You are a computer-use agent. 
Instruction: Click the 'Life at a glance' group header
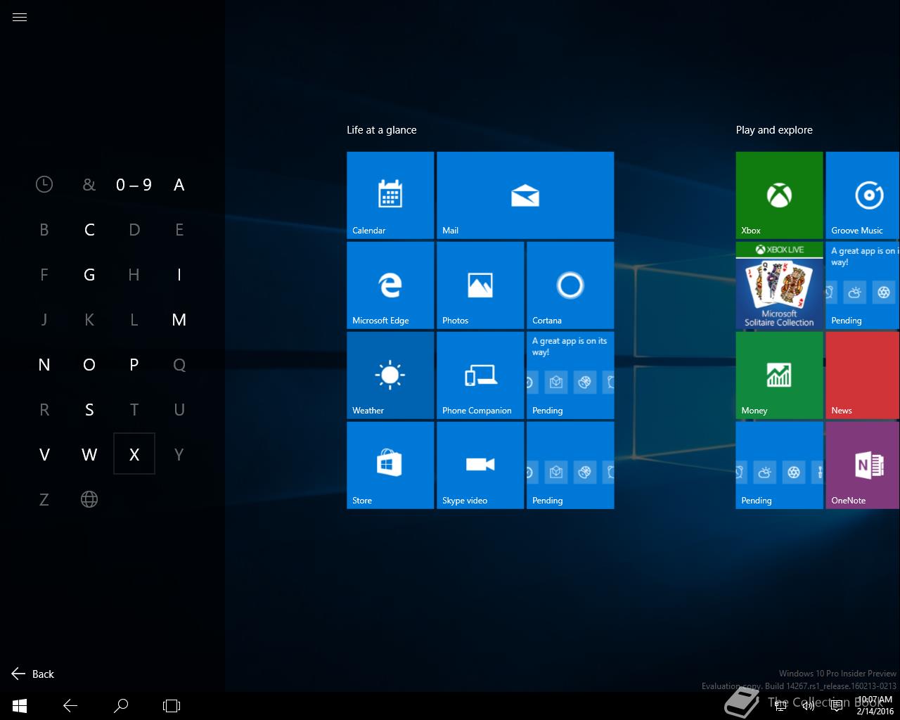[382, 130]
